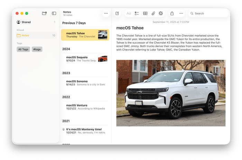Click the Notes title above 10 notes
This screenshot has height=160, width=242.
(67, 12)
